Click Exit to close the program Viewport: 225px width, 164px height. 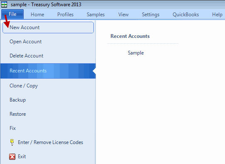coord(48,157)
